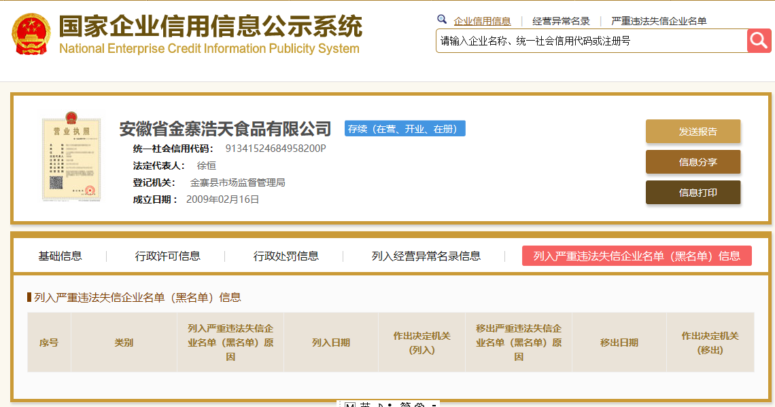Click the 成立日期 label
The width and height of the screenshot is (775, 407).
(x=155, y=199)
